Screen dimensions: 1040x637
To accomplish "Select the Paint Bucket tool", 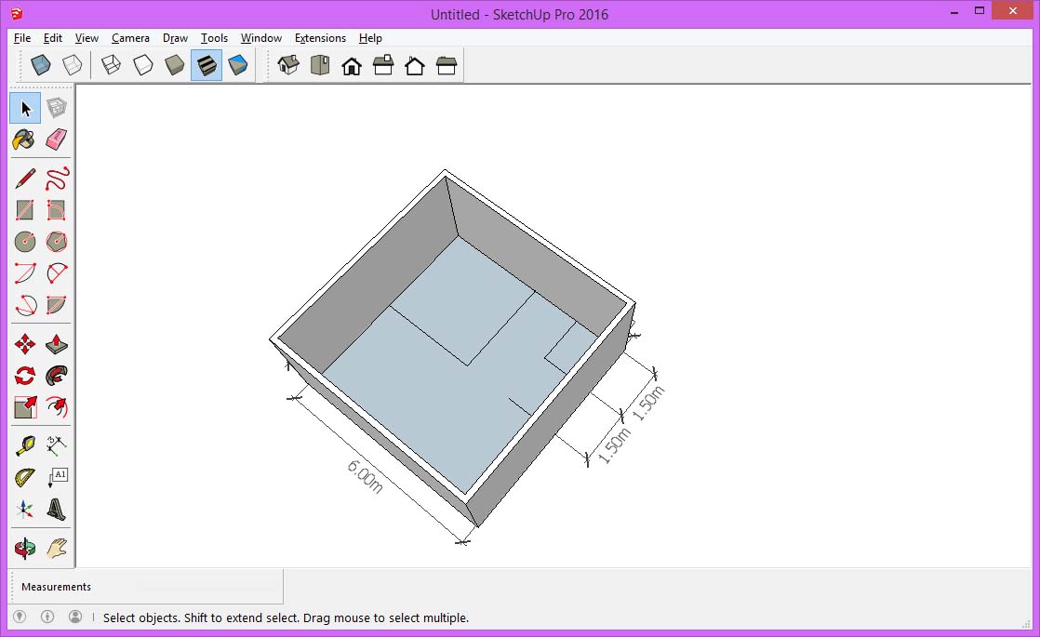I will (x=22, y=139).
